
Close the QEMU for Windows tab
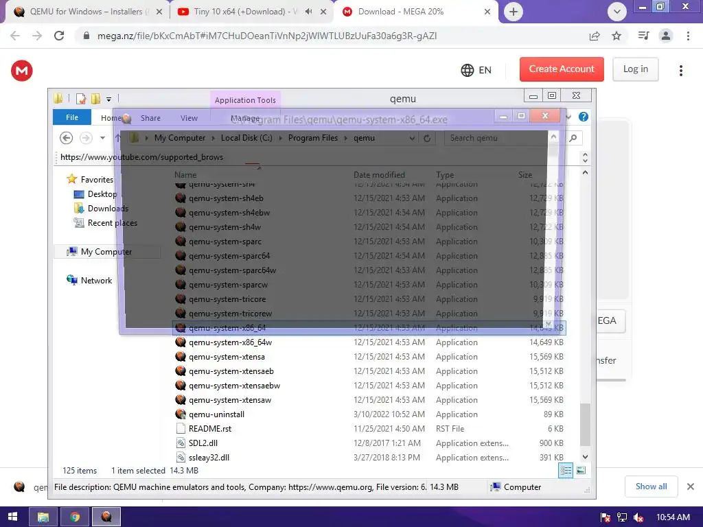point(159,12)
